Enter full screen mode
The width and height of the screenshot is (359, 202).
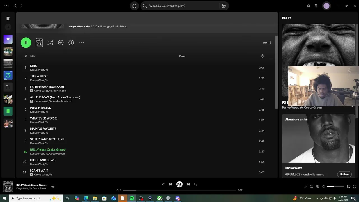(355, 187)
